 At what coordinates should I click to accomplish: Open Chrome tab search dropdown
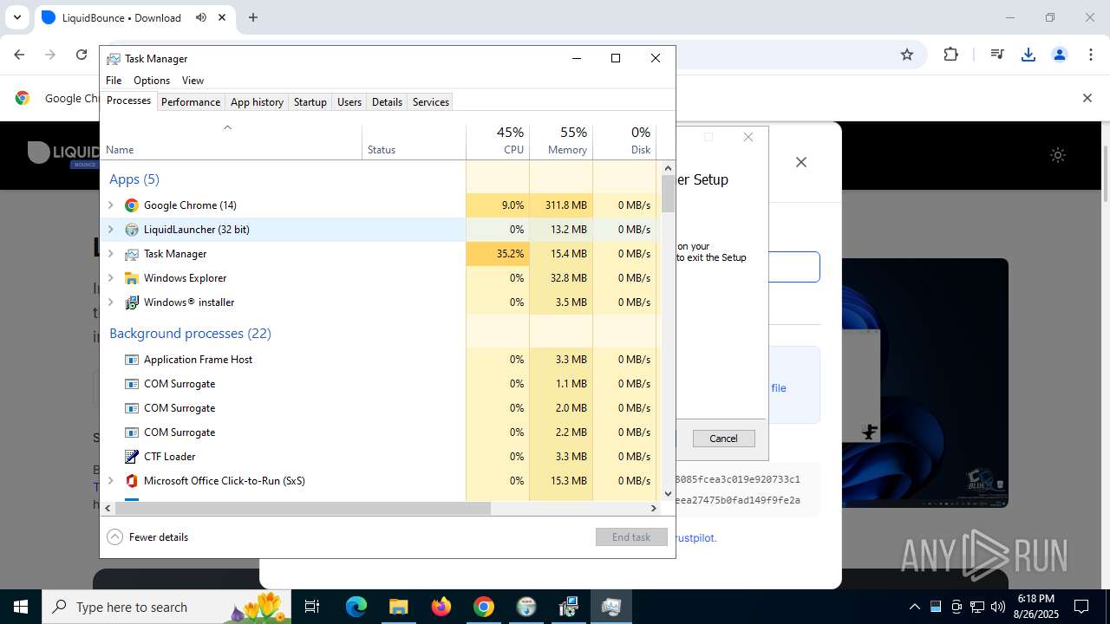click(x=16, y=17)
